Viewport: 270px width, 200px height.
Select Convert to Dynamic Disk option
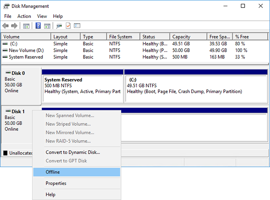[77, 152]
